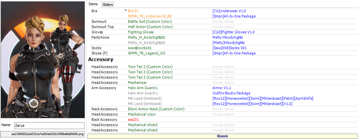Screen dimensions: 359x139
Task: Click the Back Accessory category label
Action: point(104,120)
